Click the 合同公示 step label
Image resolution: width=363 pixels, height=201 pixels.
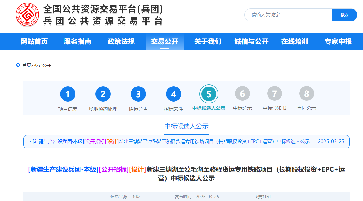(x=307, y=108)
